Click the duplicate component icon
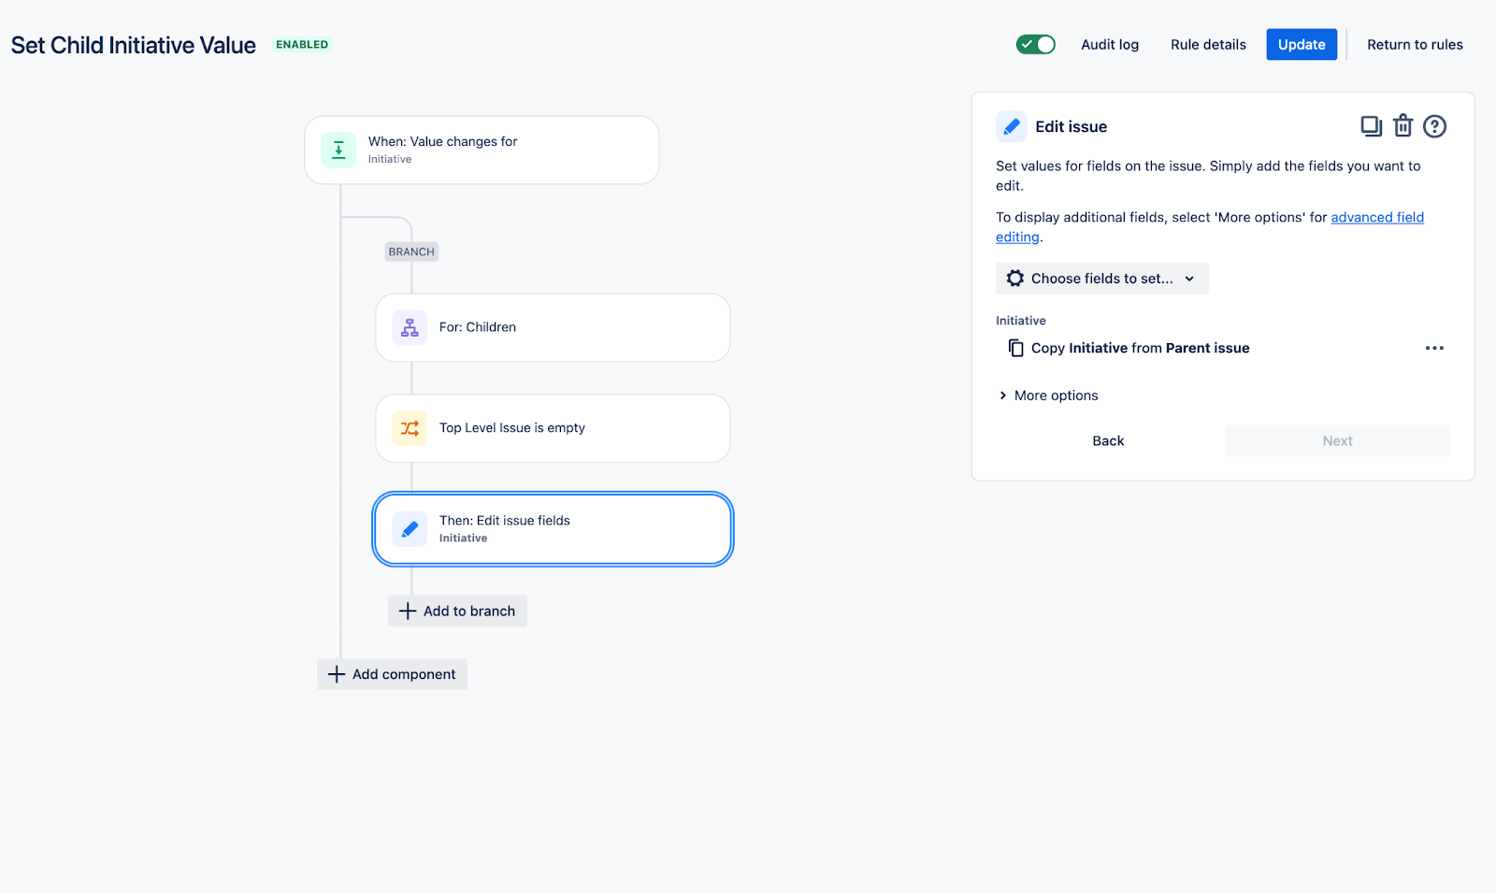Screen dimensions: 1496x893 (1371, 126)
